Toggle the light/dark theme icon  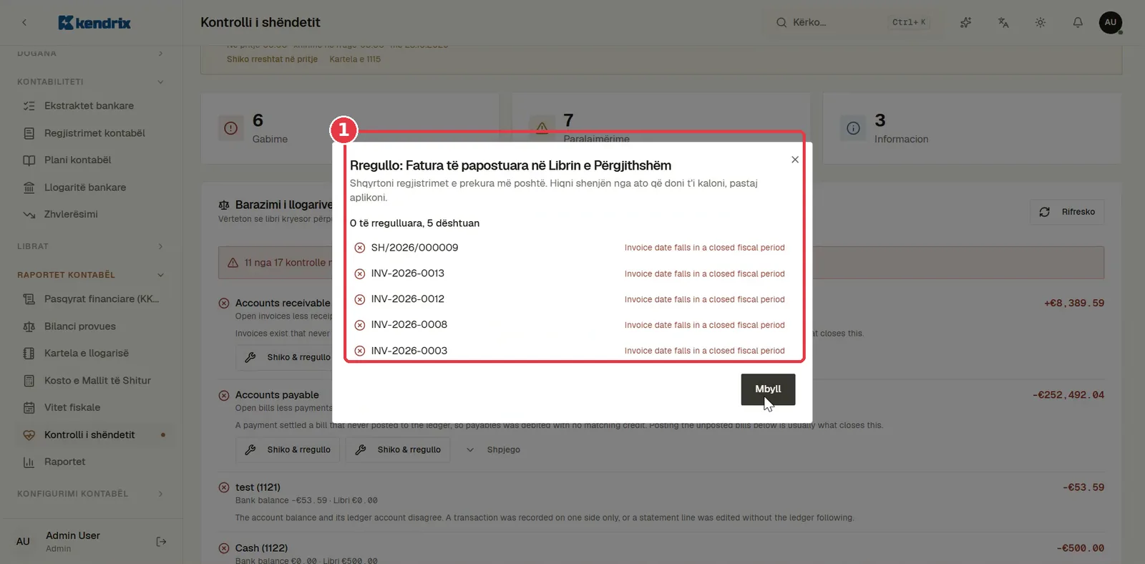point(1041,22)
